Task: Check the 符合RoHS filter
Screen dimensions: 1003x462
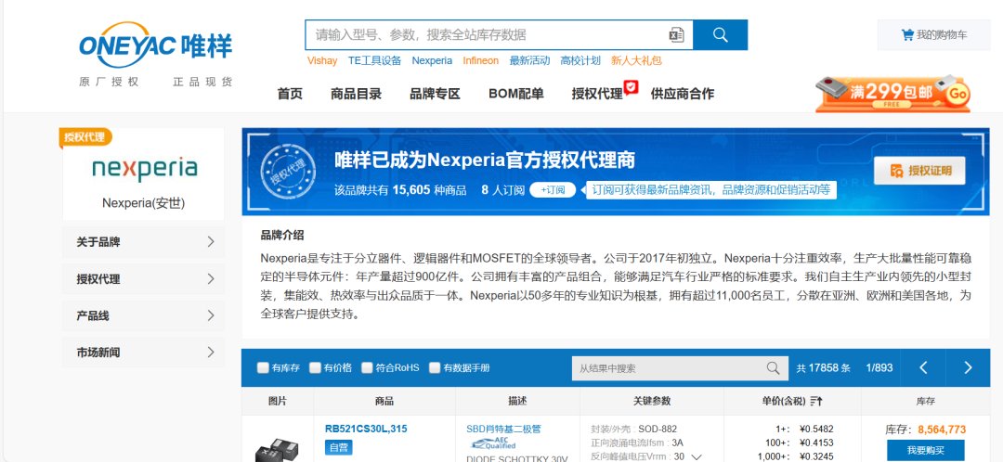Action: click(367, 368)
